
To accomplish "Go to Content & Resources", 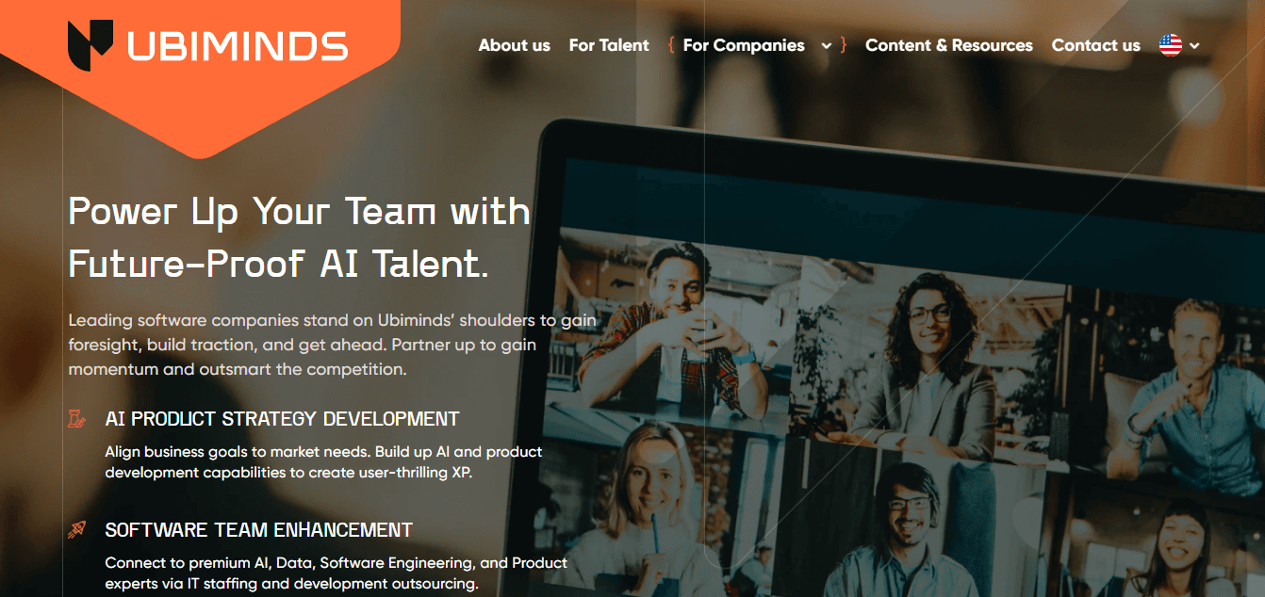I will [949, 45].
